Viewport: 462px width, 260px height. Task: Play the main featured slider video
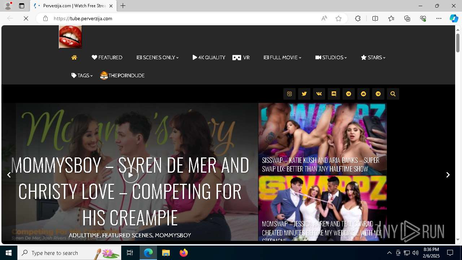pyautogui.click(x=130, y=175)
